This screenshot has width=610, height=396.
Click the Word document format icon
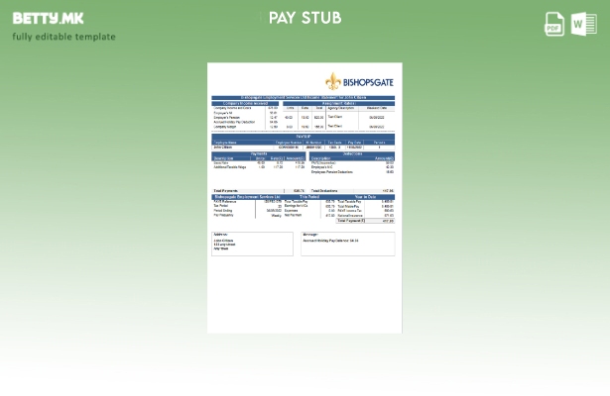pyautogui.click(x=584, y=25)
